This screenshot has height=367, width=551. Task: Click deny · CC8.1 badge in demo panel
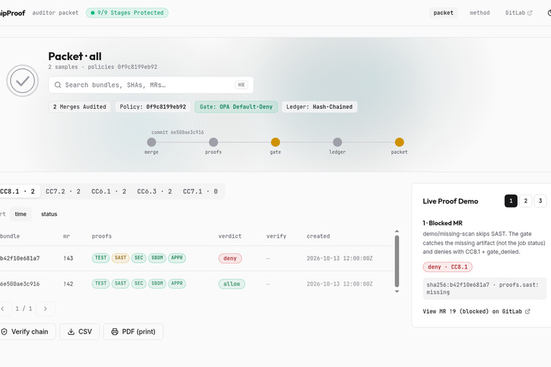(x=447, y=267)
